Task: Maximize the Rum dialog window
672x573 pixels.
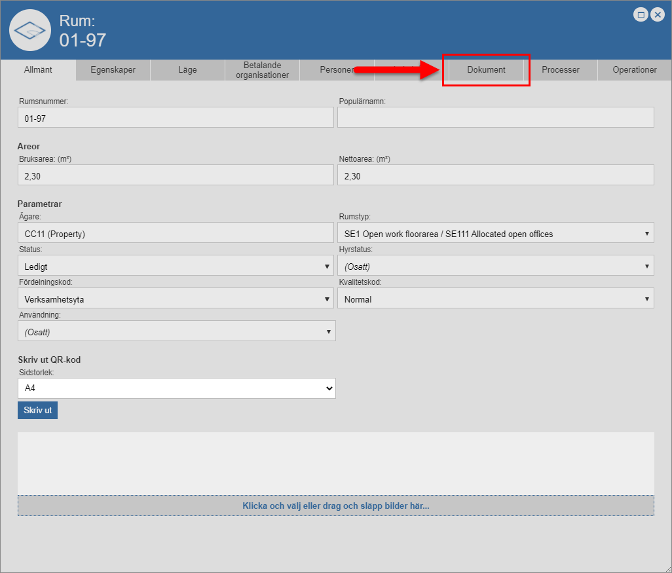Action: (641, 15)
